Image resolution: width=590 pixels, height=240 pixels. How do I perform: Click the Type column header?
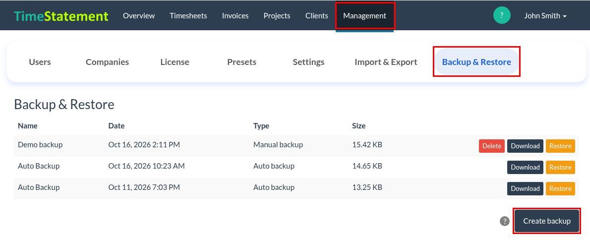[x=261, y=125]
